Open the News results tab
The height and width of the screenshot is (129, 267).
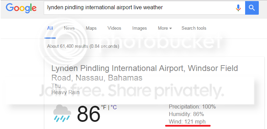tap(69, 28)
